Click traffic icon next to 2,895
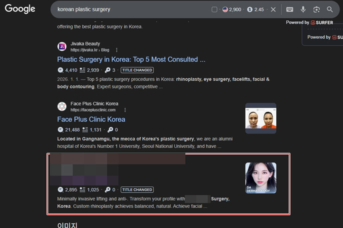This screenshot has width=343, height=228. tap(60, 190)
